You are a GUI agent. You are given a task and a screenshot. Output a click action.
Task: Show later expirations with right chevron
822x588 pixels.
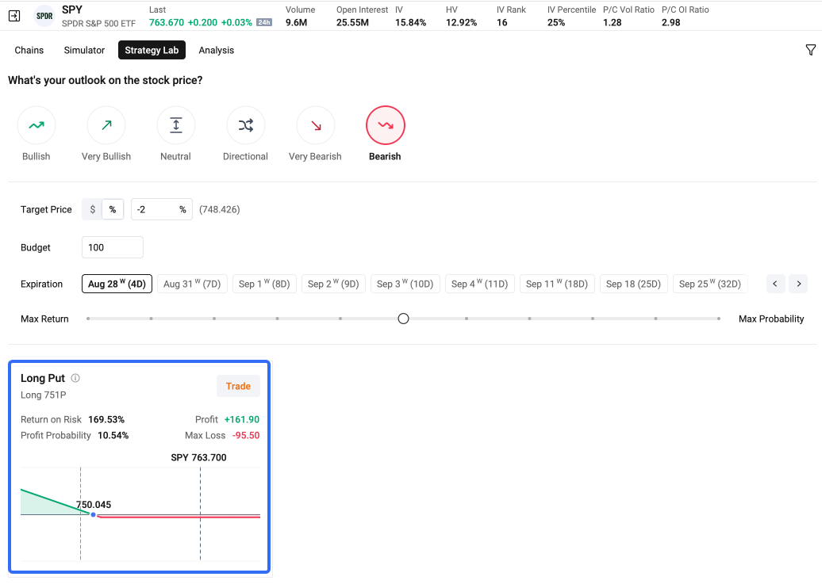point(799,284)
